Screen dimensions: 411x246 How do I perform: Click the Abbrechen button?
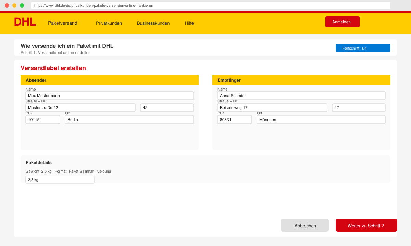point(305,225)
